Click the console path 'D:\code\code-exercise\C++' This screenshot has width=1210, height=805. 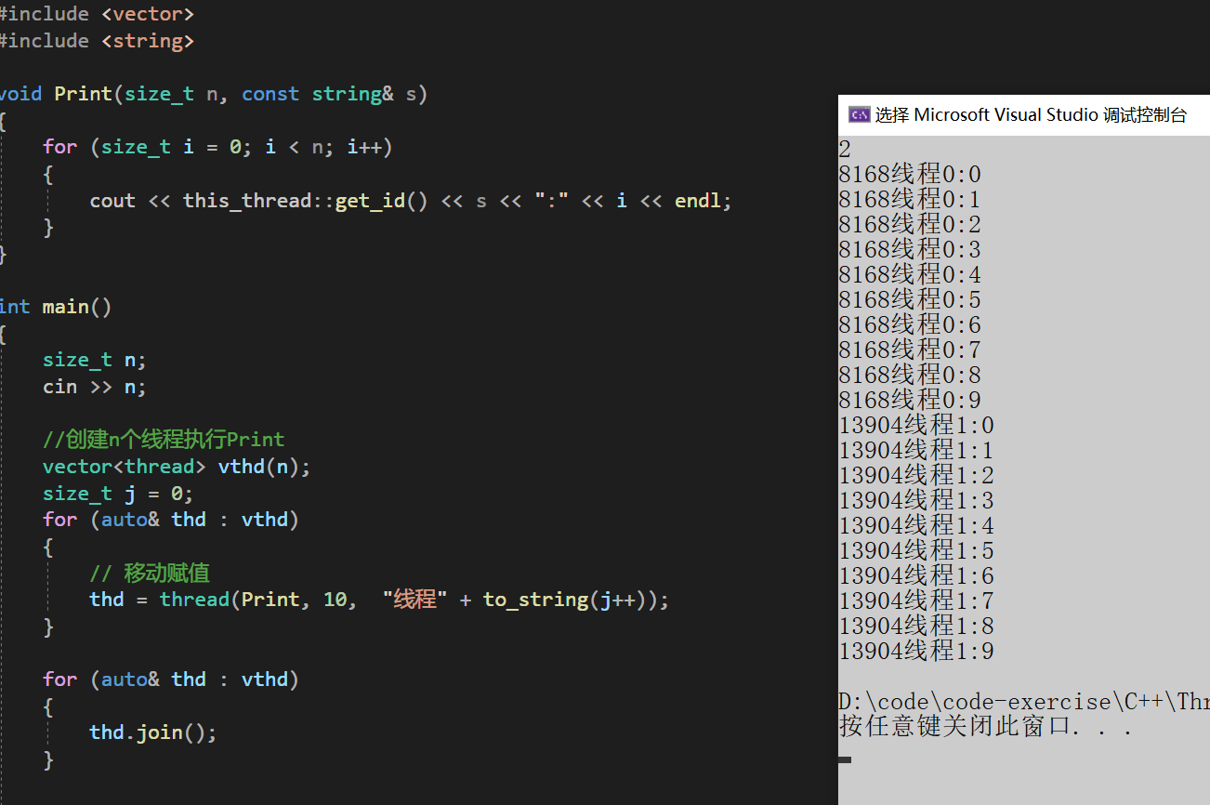(1001, 702)
